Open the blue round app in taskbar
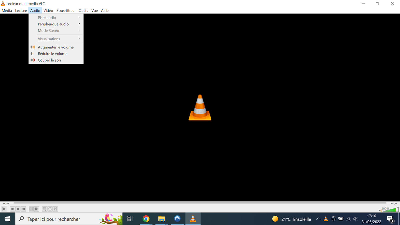Viewport: 400px width, 225px height. click(177, 219)
